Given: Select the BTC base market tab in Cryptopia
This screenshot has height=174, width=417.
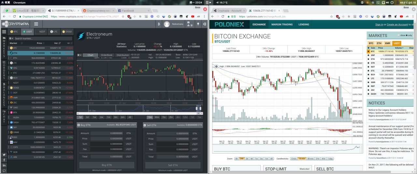Looking at the screenshot, I should tap(14, 32).
